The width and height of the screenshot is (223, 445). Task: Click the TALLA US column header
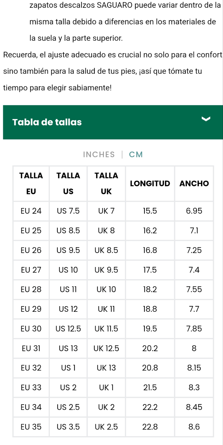[68, 183]
